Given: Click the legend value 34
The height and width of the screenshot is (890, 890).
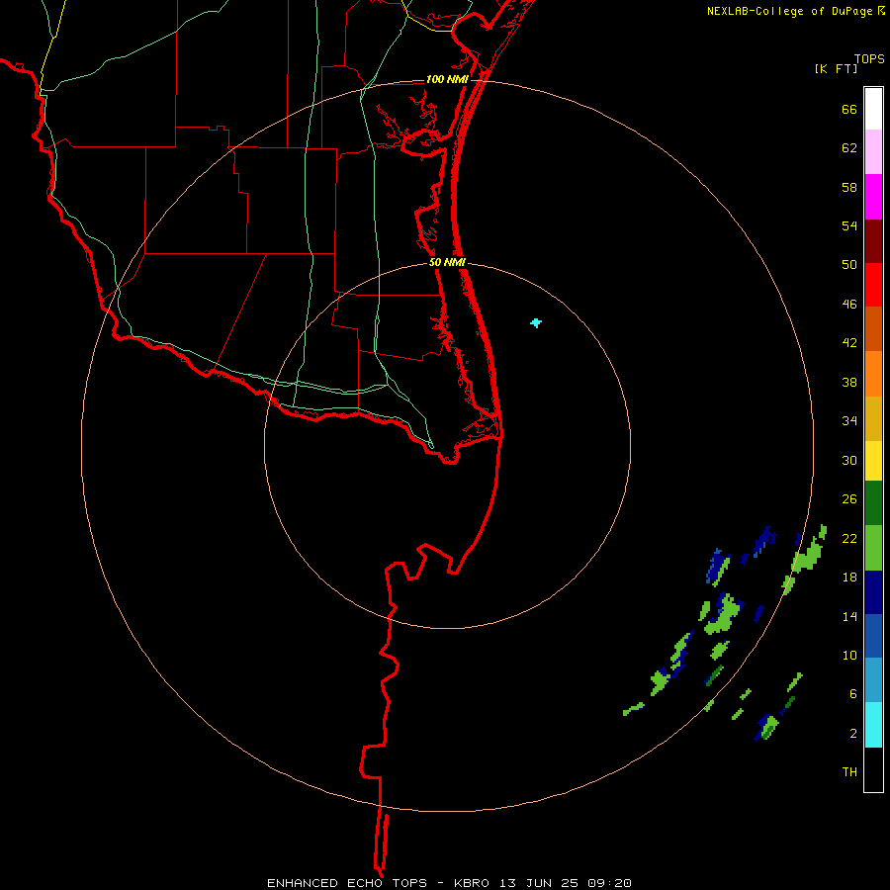Looking at the screenshot, I should pyautogui.click(x=849, y=421).
